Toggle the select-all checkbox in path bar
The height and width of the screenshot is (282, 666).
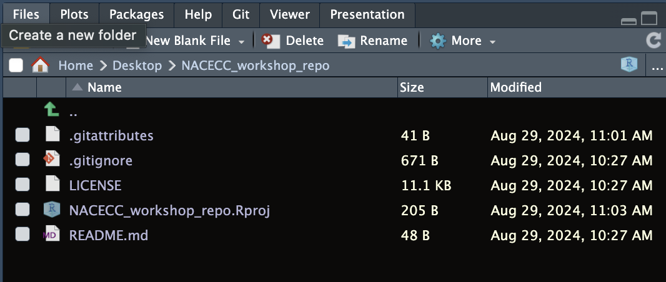(16, 65)
